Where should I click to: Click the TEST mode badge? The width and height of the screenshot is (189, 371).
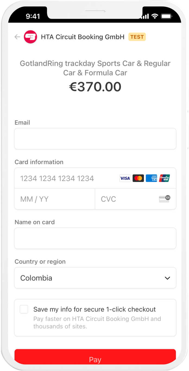click(137, 37)
